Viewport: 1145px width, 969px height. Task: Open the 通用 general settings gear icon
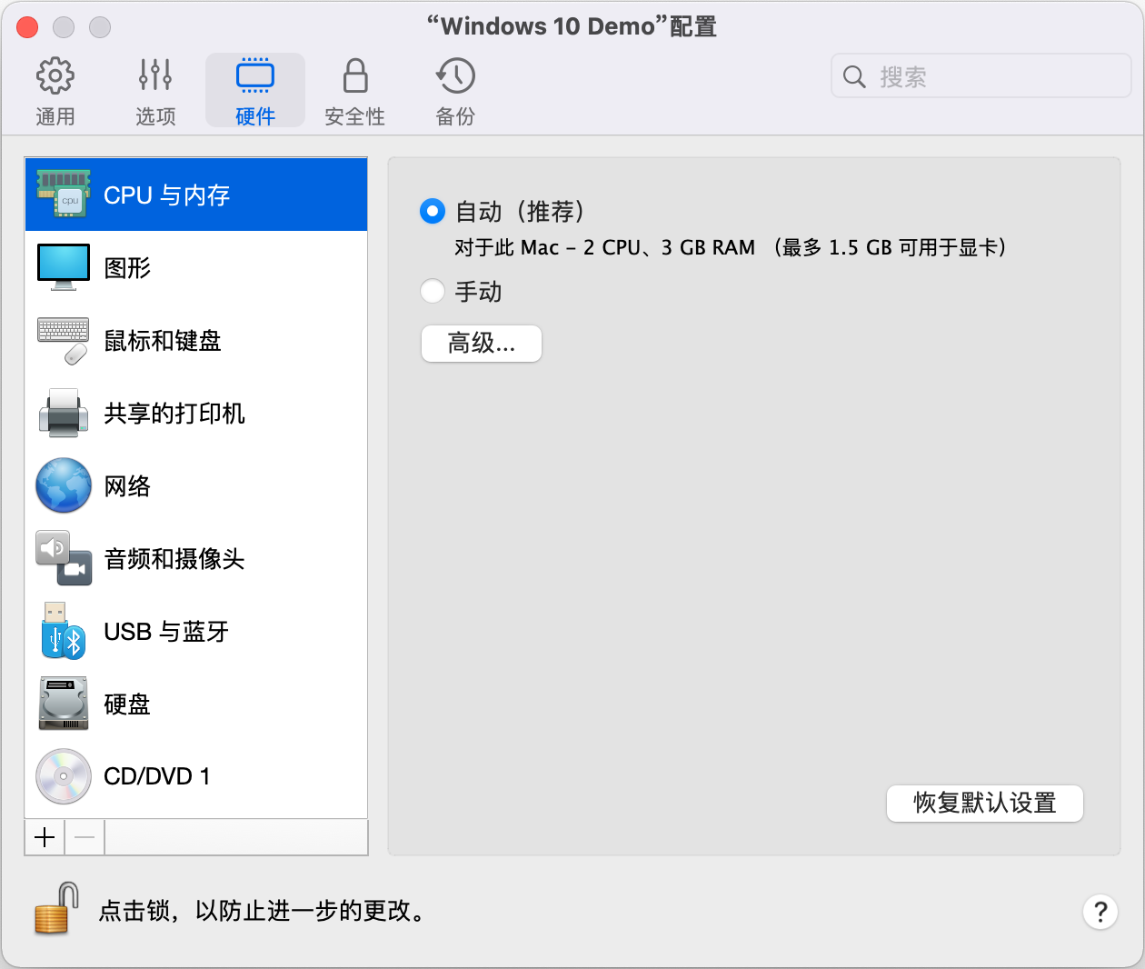click(55, 75)
